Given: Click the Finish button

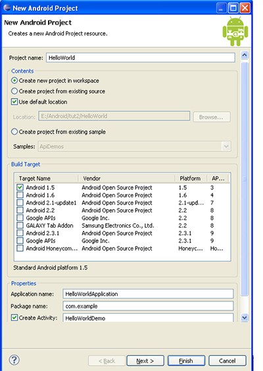Looking at the screenshot, I should (x=186, y=361).
